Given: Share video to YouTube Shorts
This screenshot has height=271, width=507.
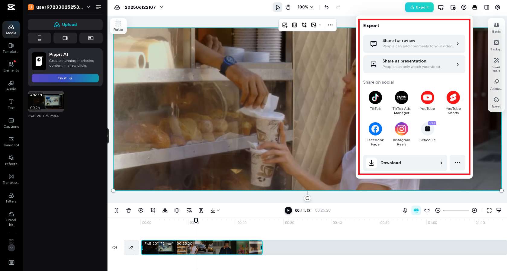Looking at the screenshot, I should [x=453, y=103].
